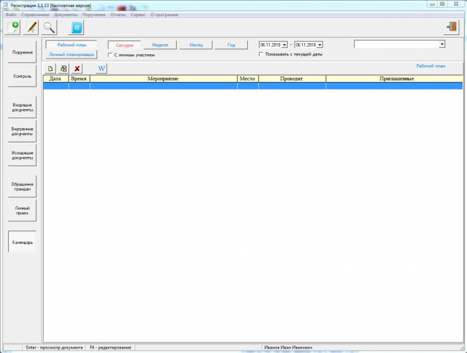
Task: Export to Word using the W icon
Action: 101,68
